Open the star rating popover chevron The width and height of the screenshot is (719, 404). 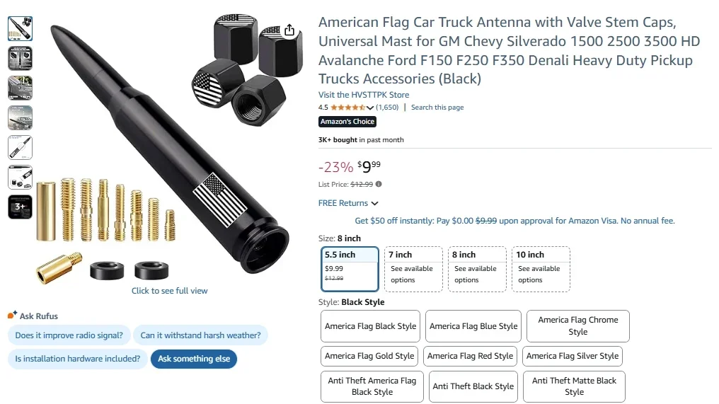click(370, 108)
